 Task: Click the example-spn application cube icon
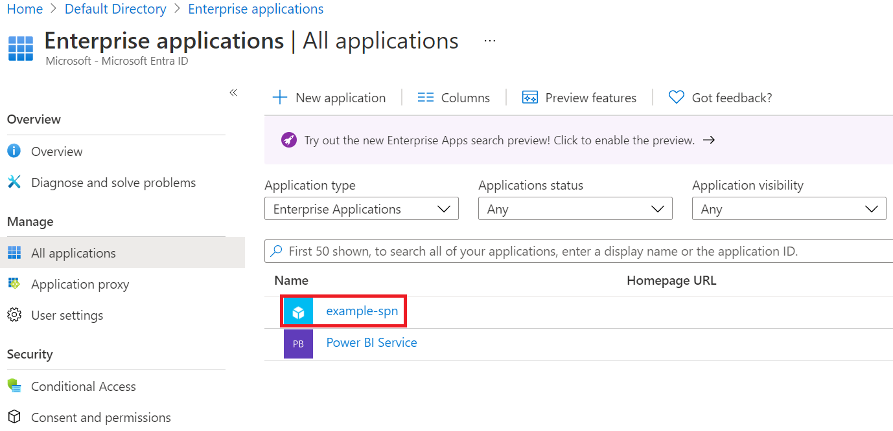click(298, 312)
